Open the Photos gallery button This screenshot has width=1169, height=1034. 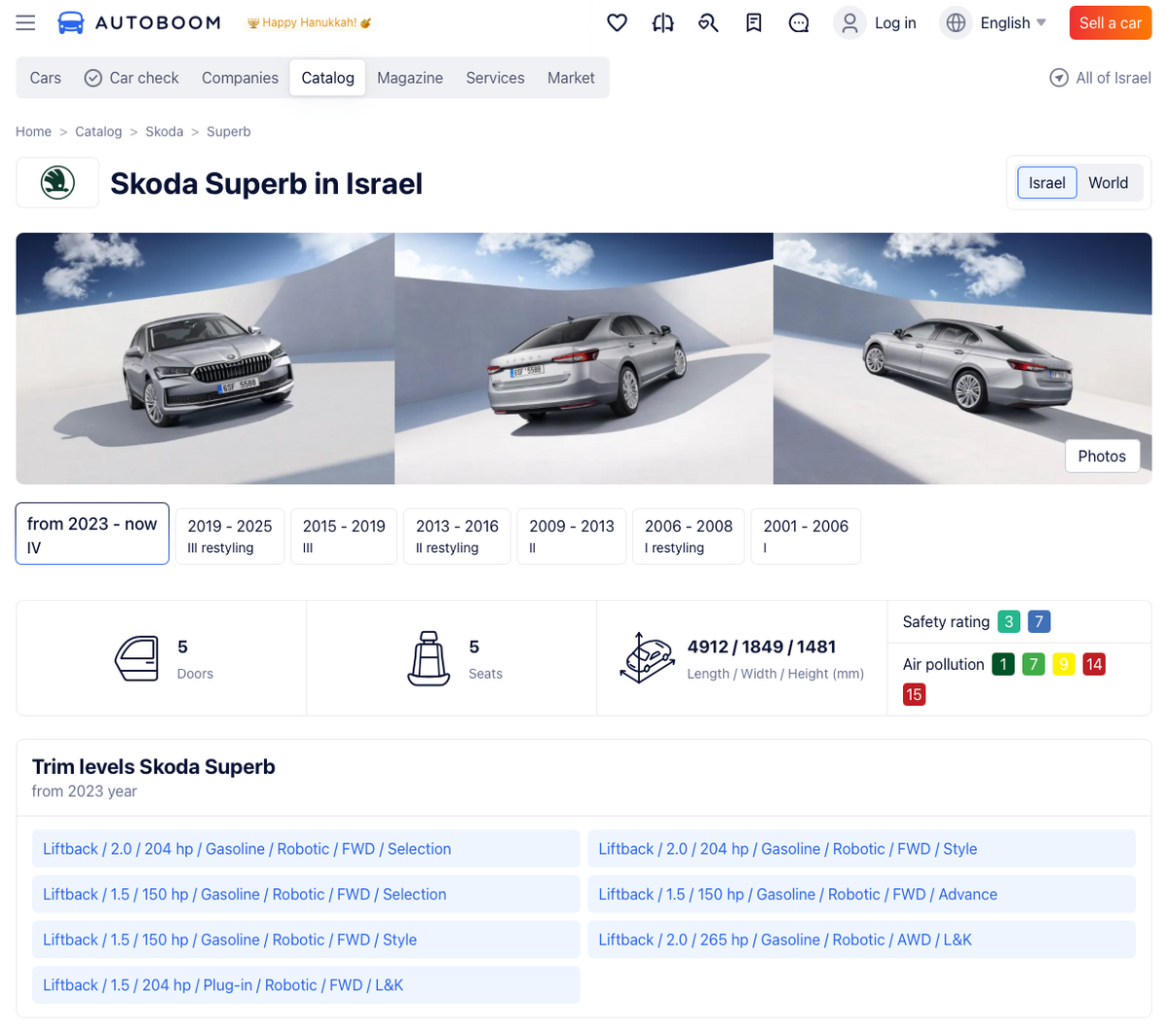[x=1102, y=456]
